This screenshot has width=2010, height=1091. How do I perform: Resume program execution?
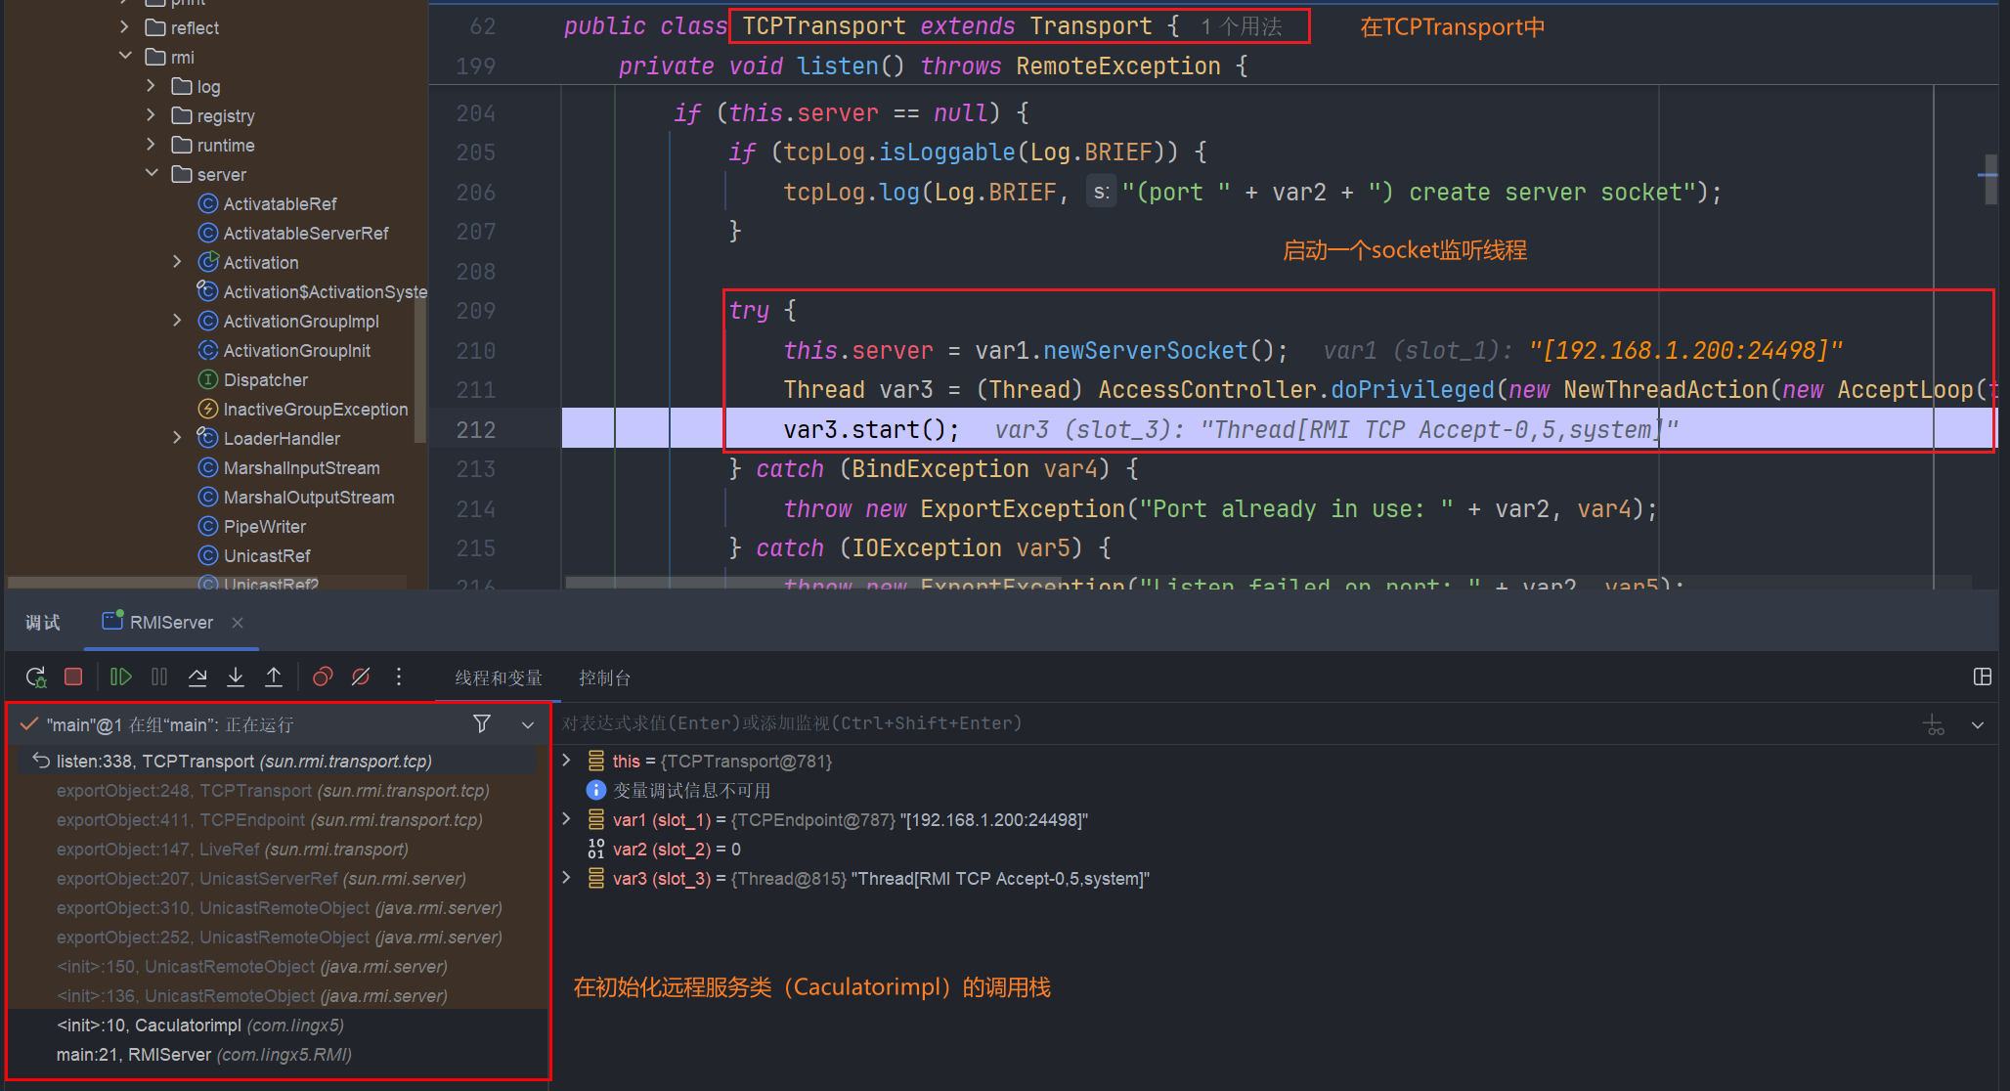pos(121,676)
